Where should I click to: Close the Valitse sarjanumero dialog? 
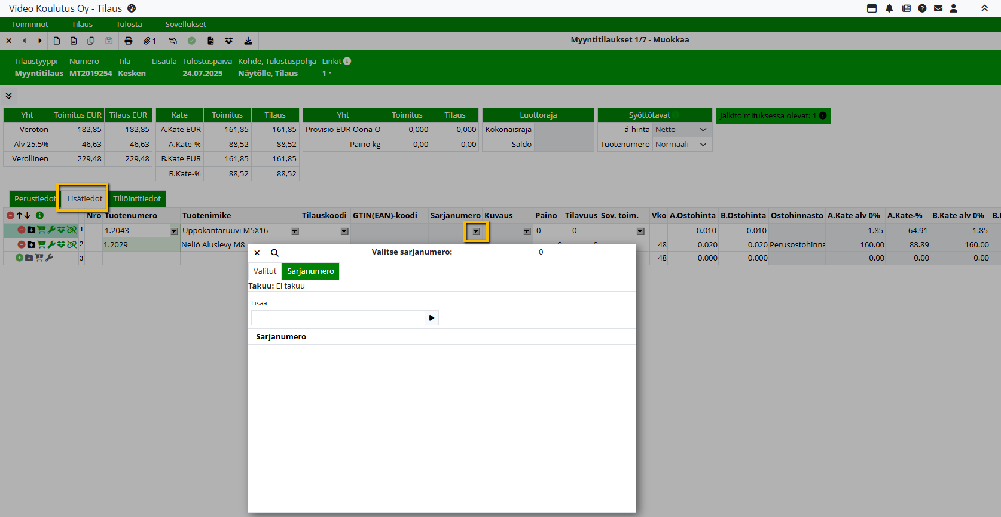pyautogui.click(x=257, y=253)
